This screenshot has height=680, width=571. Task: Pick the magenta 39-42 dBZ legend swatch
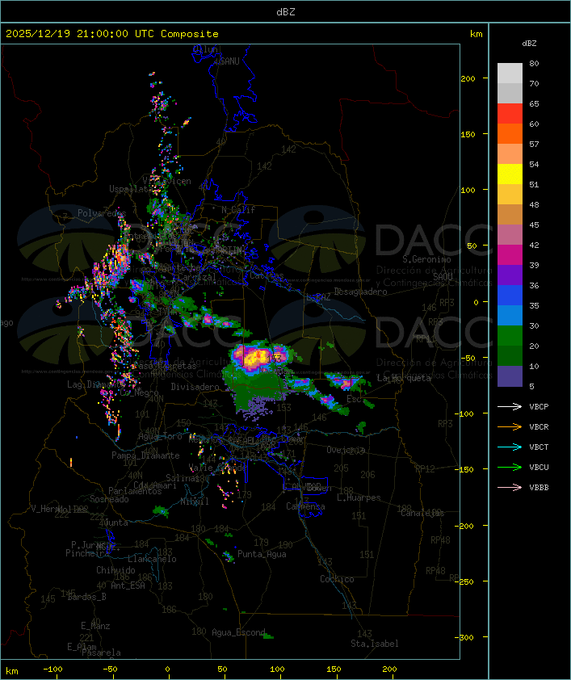510,255
